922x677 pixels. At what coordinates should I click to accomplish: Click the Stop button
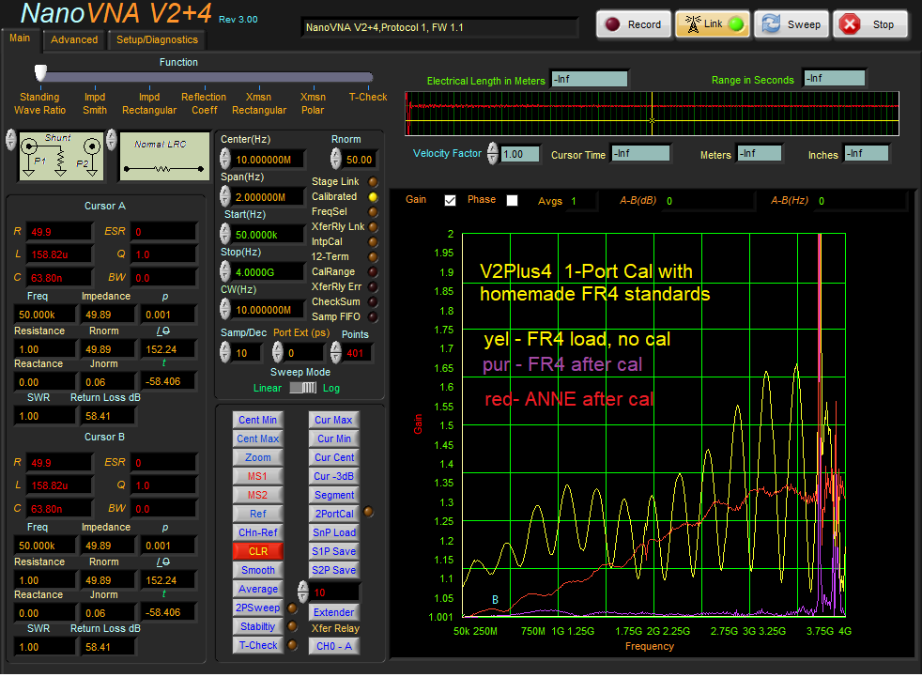pos(870,24)
